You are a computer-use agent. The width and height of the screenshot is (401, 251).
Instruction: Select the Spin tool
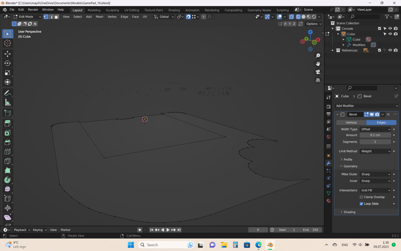tap(8, 180)
